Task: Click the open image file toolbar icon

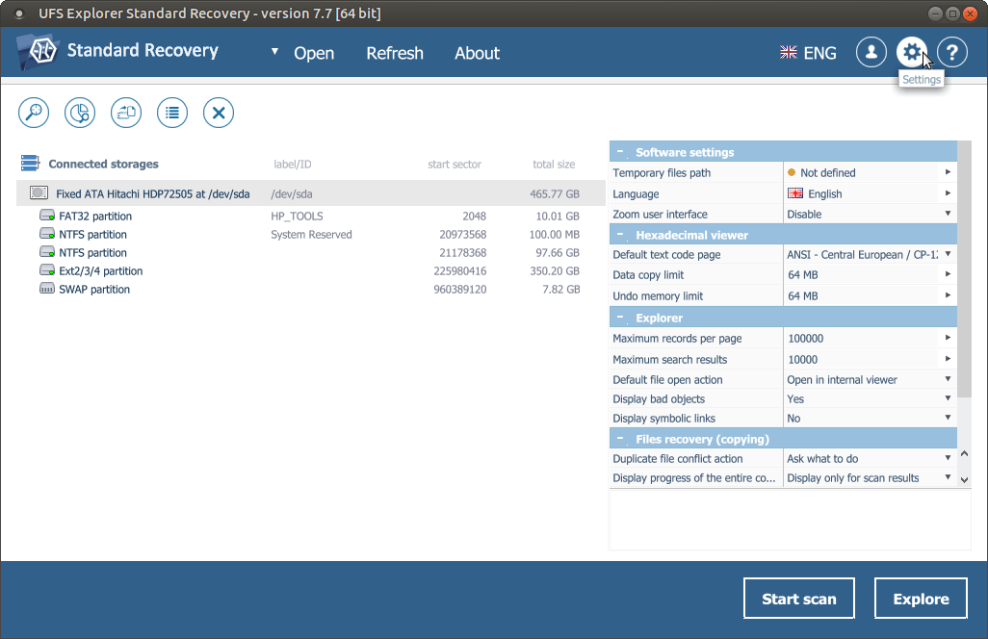Action: (126, 113)
